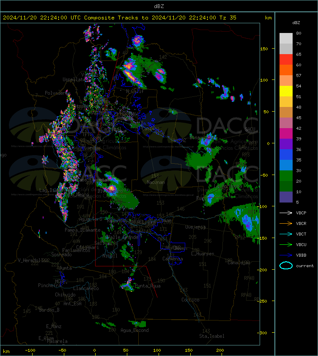The height and width of the screenshot is (356, 318).
Task: Click the 'dBZ' header above the color scale
Action: click(296, 23)
